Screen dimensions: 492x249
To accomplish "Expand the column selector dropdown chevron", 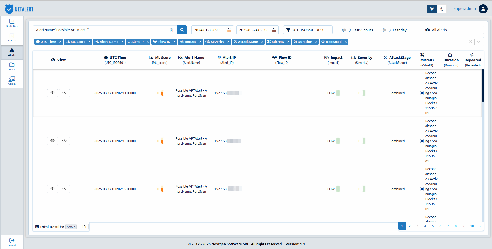I will [x=479, y=42].
